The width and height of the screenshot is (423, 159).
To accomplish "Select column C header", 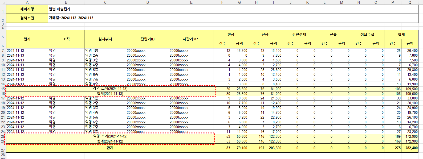I will point(105,2).
